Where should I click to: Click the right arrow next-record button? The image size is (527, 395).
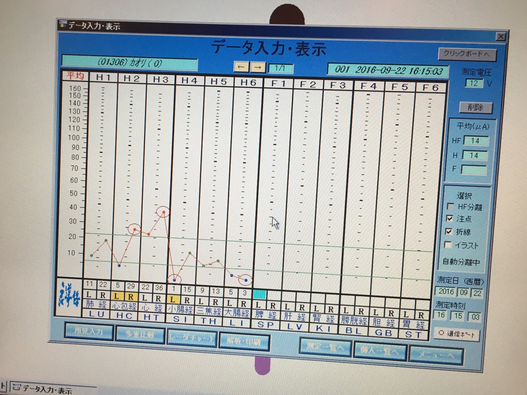coord(258,67)
